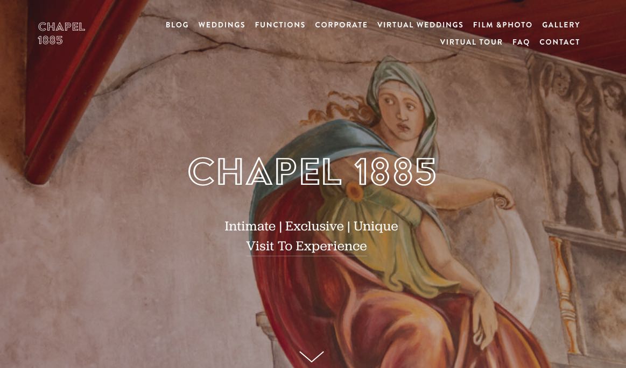The width and height of the screenshot is (626, 368).
Task: Open the Functions menu item
Action: pos(280,25)
